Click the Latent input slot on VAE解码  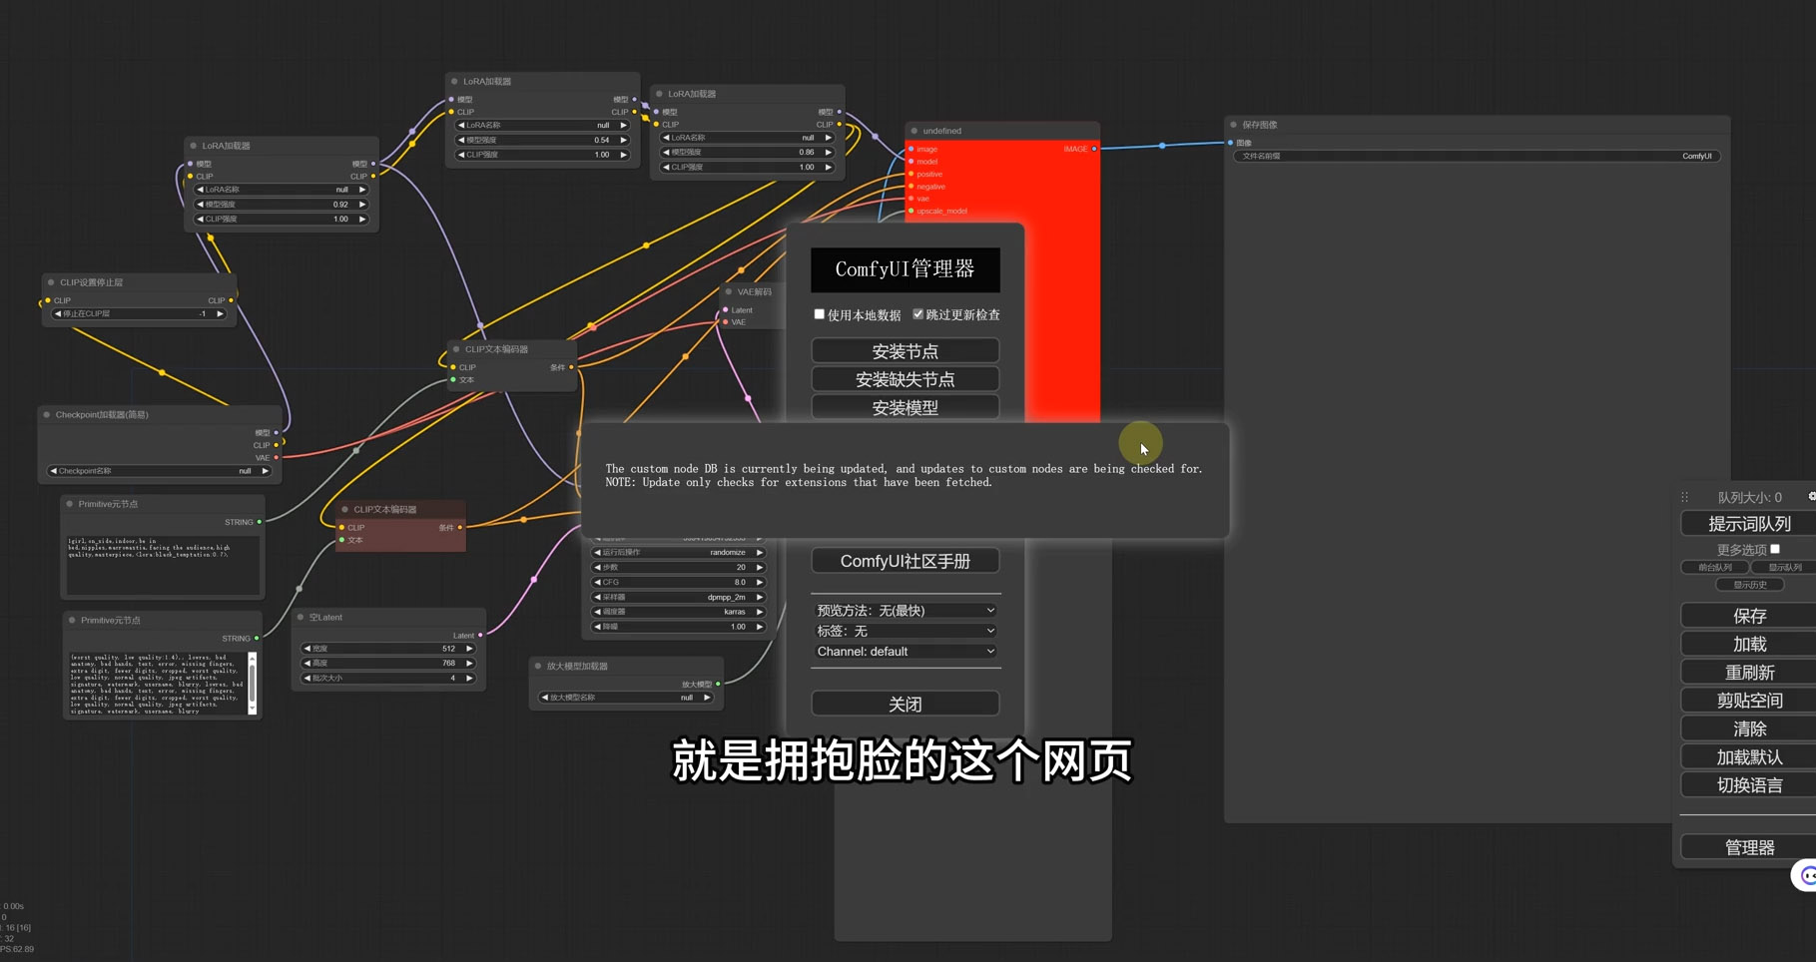point(726,310)
